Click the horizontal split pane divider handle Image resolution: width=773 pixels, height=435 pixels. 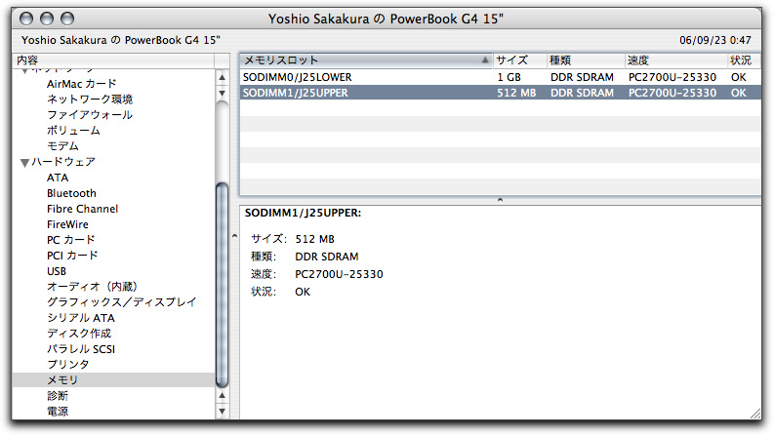pyautogui.click(x=500, y=200)
